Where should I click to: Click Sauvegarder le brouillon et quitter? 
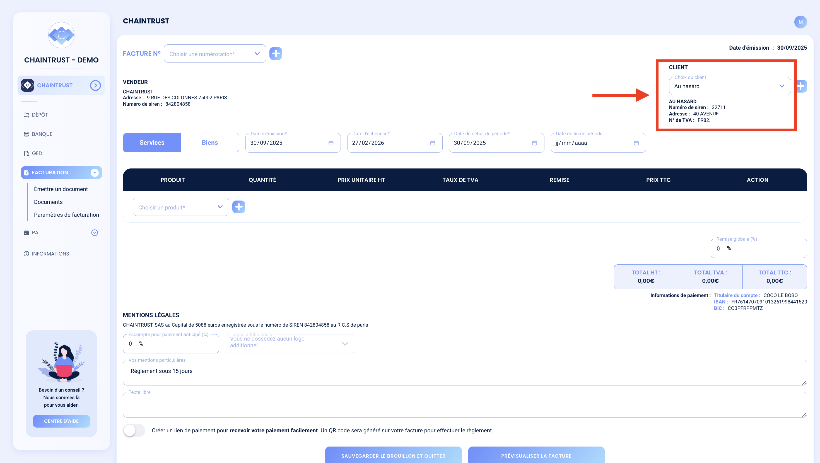click(x=393, y=455)
